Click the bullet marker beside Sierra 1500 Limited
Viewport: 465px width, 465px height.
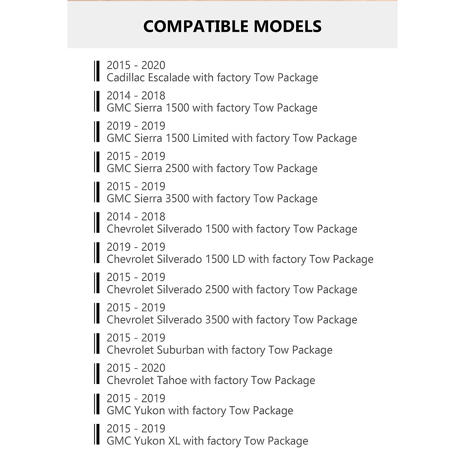[97, 132]
